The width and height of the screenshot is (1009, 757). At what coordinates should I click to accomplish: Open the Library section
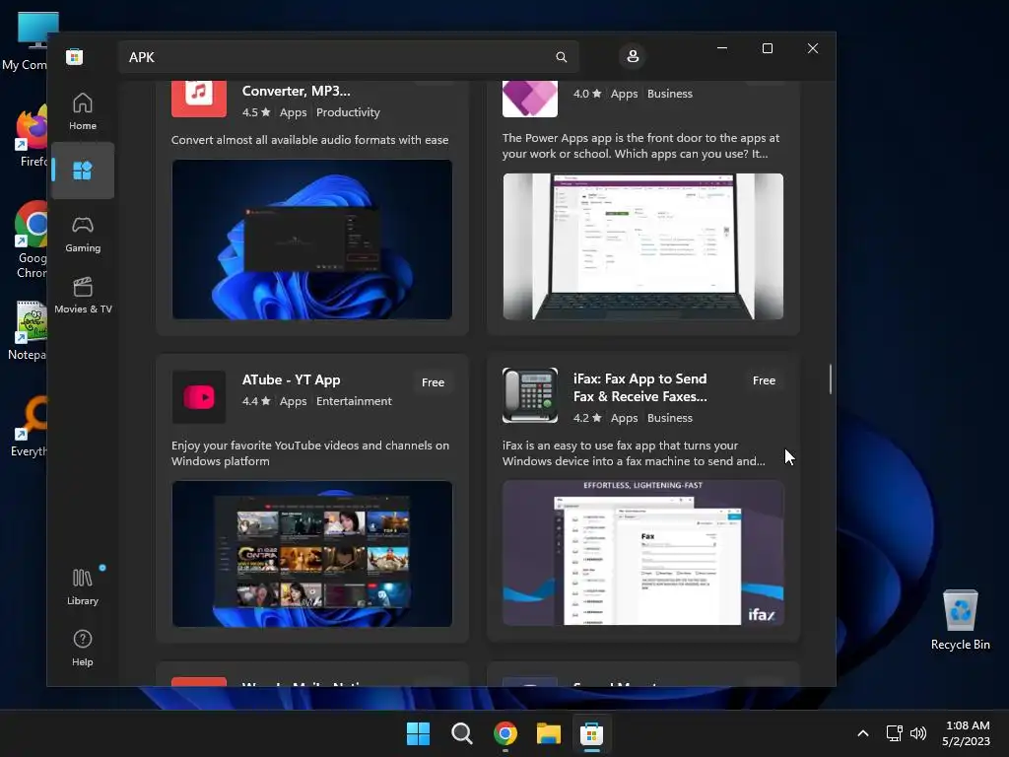point(83,586)
